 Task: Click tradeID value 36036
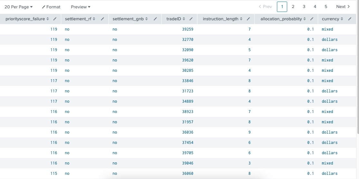click(x=188, y=132)
